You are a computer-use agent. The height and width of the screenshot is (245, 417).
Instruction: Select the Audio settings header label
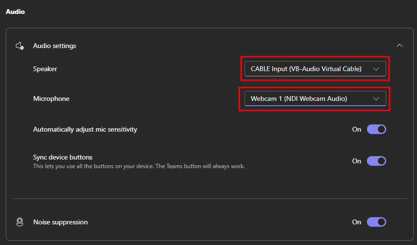[54, 46]
